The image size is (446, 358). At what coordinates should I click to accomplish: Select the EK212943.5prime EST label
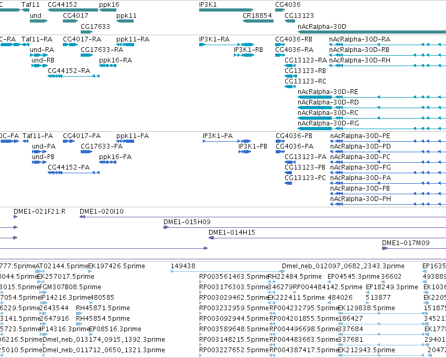pyautogui.click(x=367, y=350)
